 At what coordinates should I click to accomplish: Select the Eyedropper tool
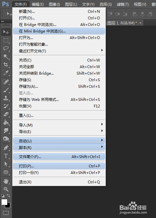(x=6, y=72)
